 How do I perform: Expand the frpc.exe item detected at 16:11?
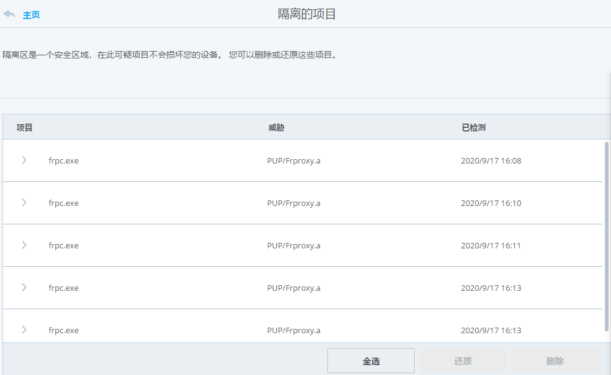[x=23, y=245]
